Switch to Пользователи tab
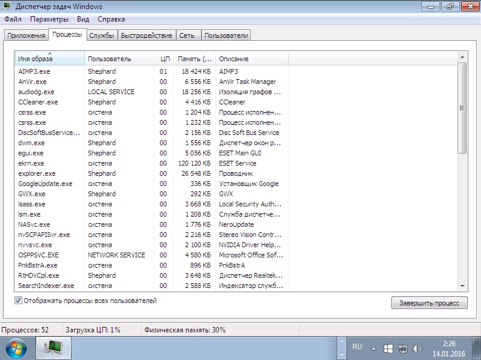Screen dimensions: 481x360 coord(226,35)
